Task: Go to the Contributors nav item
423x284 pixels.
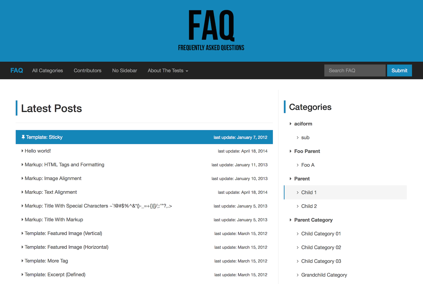Action: [x=88, y=71]
